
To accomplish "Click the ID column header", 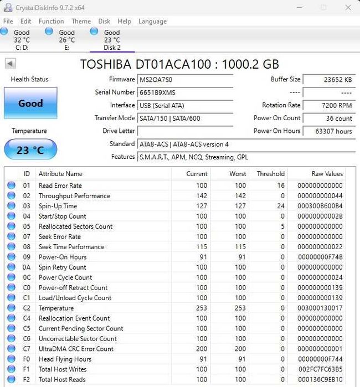I will click(27, 174).
